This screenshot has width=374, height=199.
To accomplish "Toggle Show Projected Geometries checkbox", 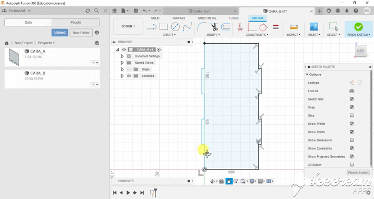I will click(x=352, y=156).
